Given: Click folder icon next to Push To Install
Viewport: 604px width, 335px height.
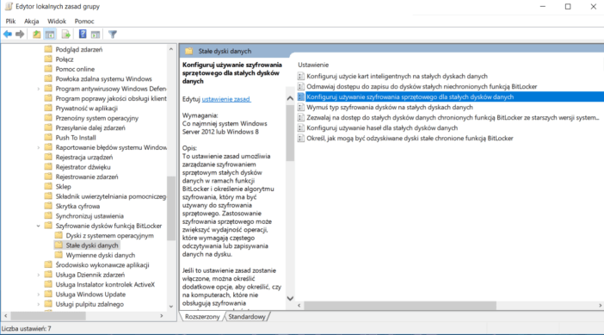Looking at the screenshot, I should [48, 138].
